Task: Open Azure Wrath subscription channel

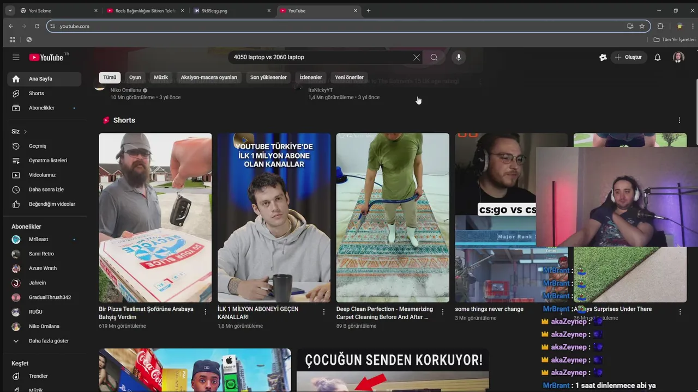Action: tap(44, 268)
